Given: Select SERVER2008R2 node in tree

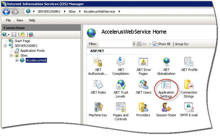Looking at the screenshot, I should pos(26,46).
